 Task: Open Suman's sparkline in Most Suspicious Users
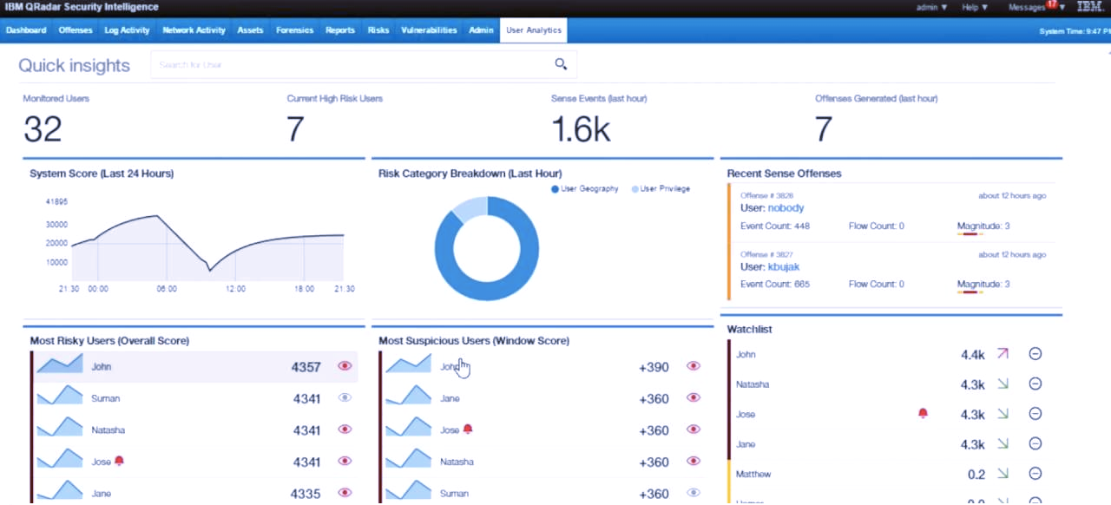408,492
